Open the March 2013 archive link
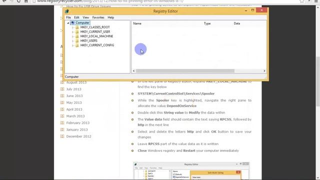 pos(75,116)
